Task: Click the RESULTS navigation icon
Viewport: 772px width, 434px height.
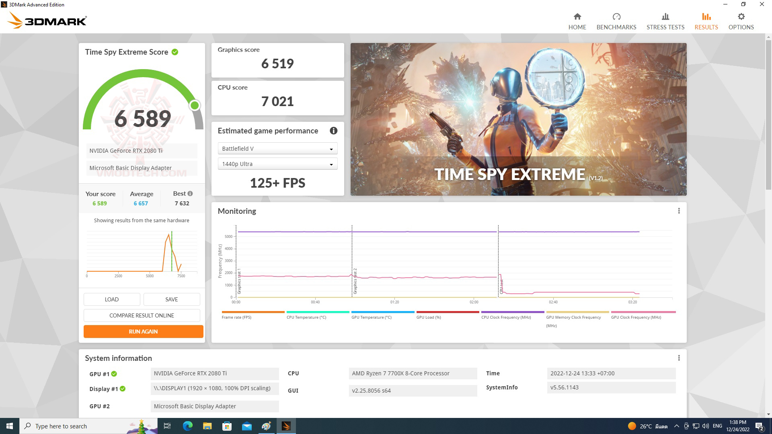Action: coord(706,16)
